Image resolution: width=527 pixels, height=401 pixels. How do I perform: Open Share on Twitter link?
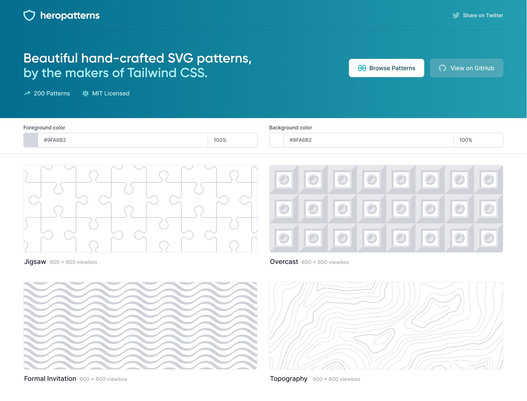[482, 16]
